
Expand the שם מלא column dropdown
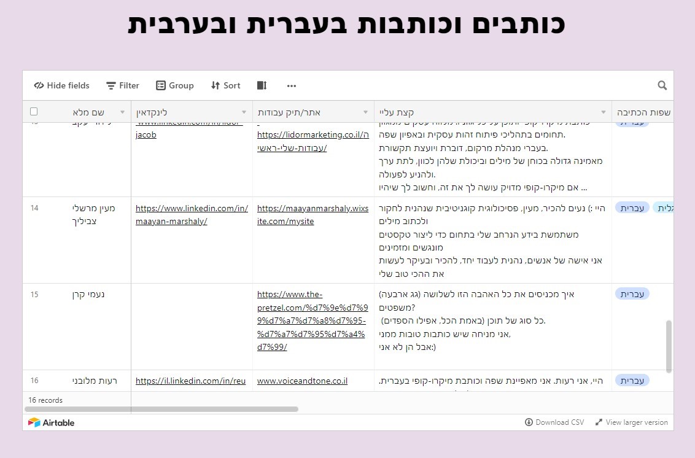122,112
